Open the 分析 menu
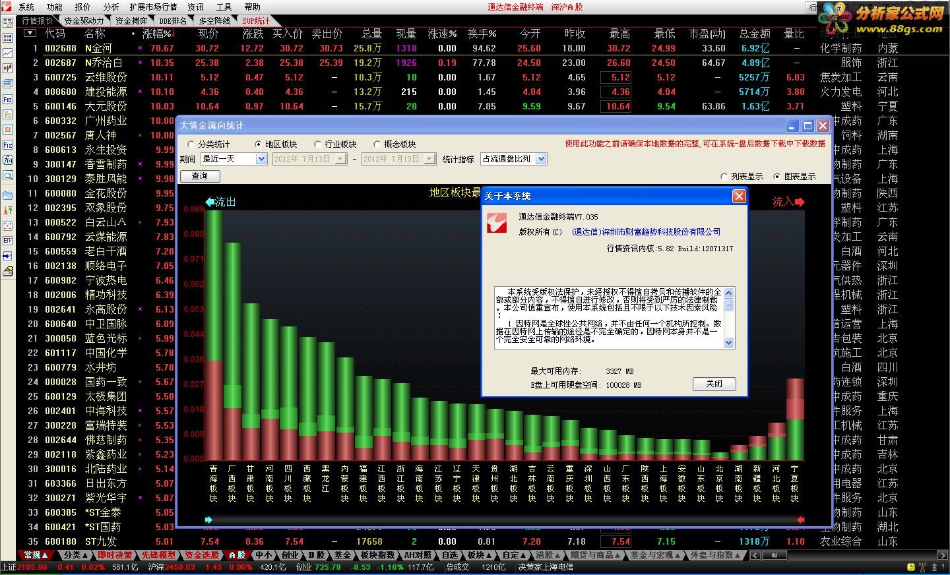 111,7
